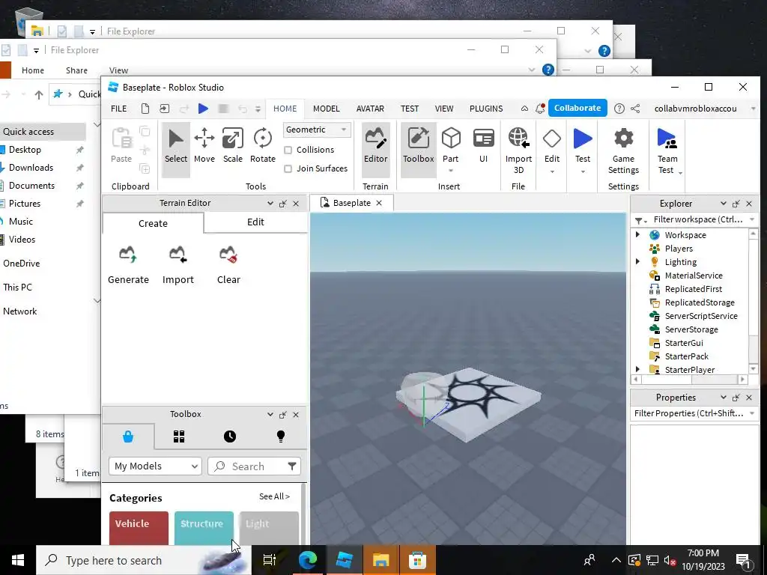Open the Roblox Studio help icon
767x575 pixels.
[x=619, y=109]
